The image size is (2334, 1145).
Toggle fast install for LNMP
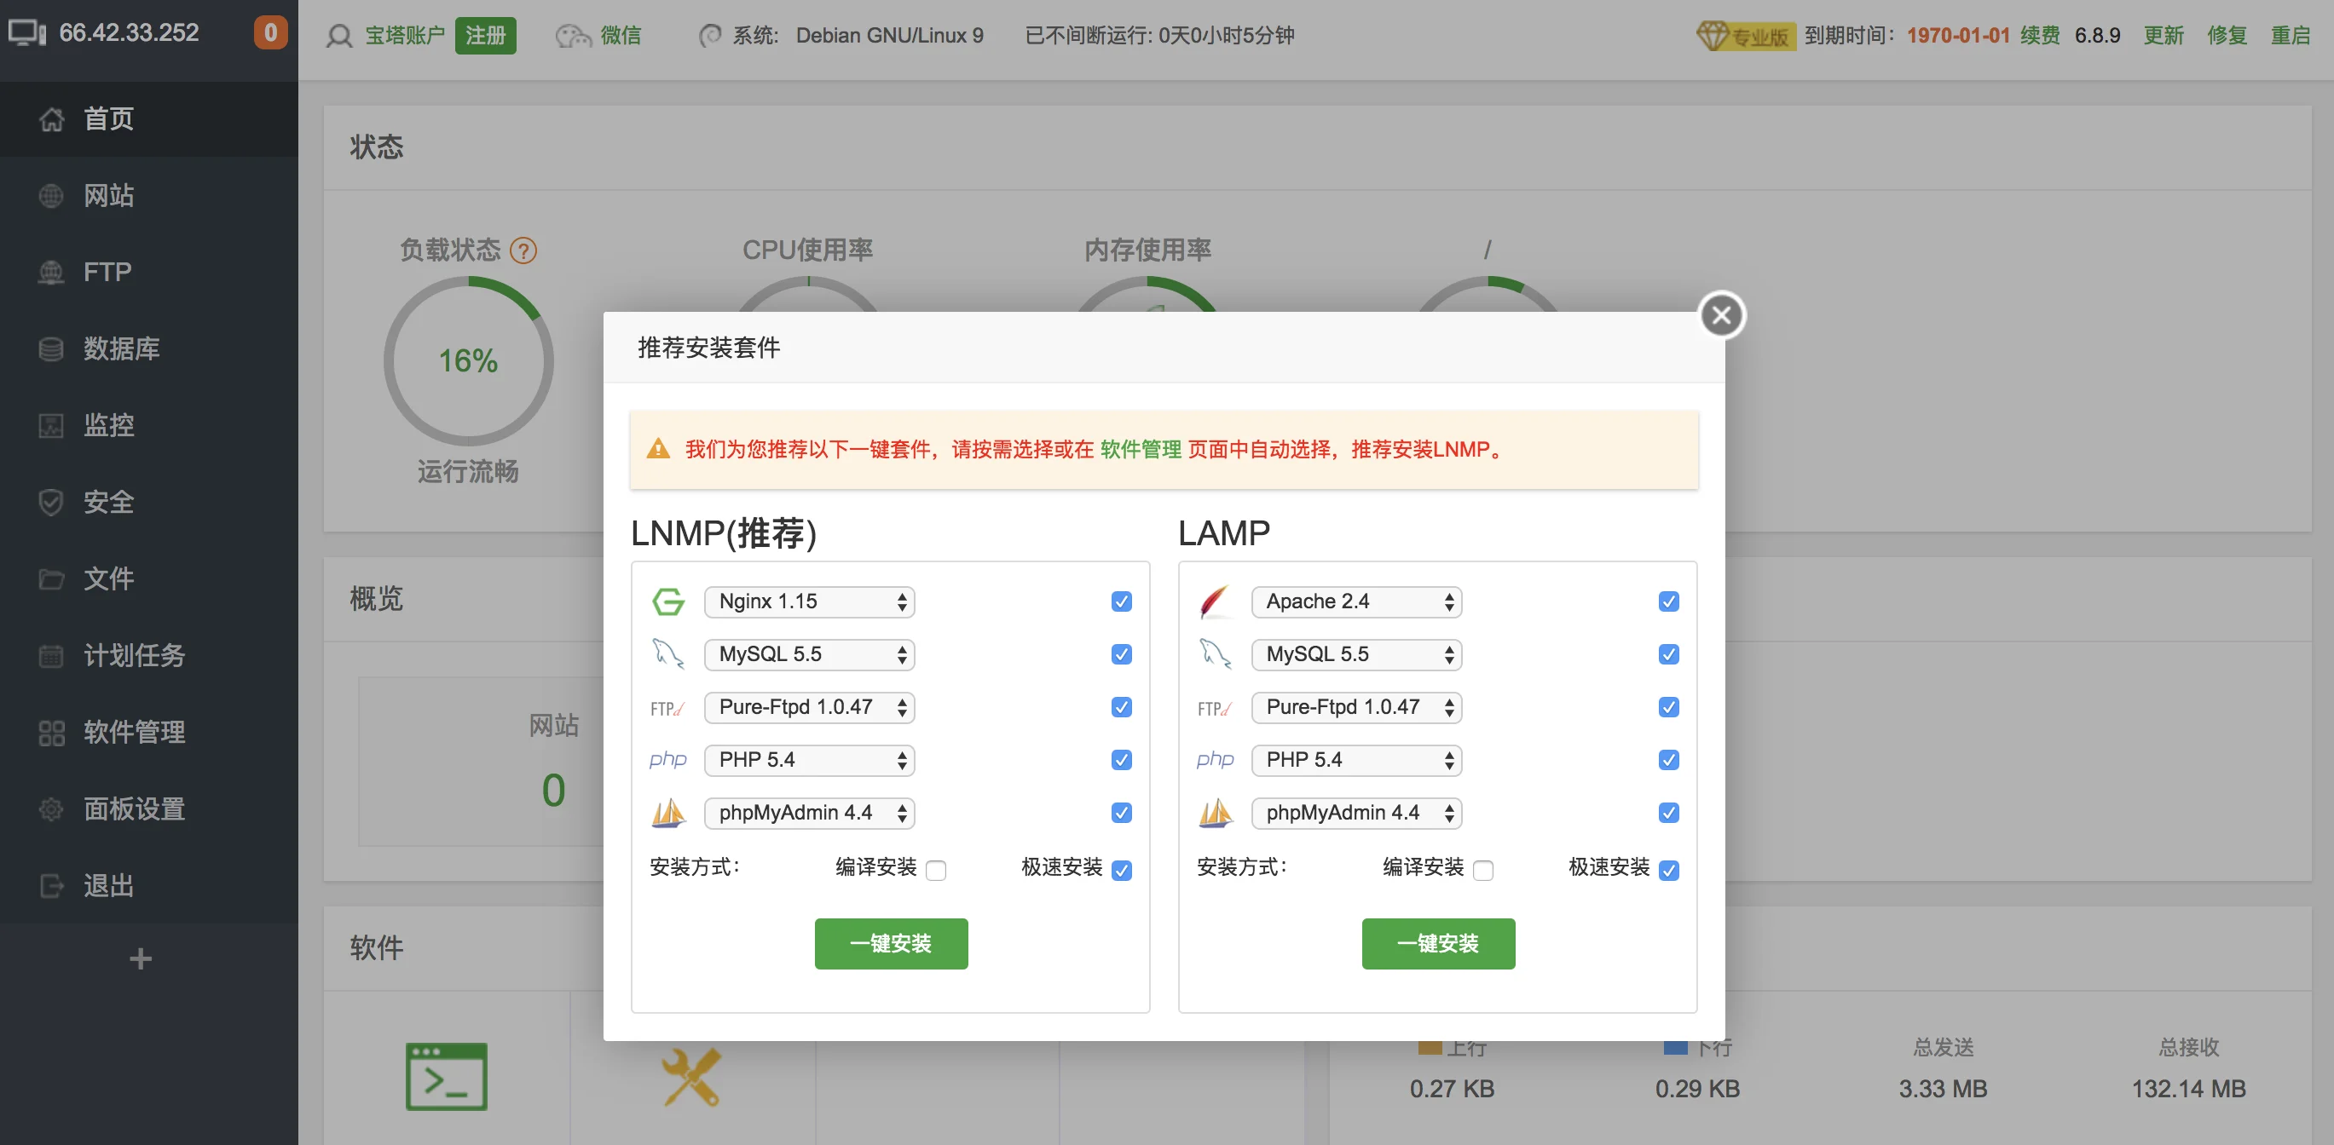pos(1121,870)
